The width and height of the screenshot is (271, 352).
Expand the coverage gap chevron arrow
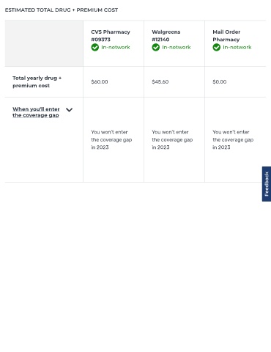[70, 110]
